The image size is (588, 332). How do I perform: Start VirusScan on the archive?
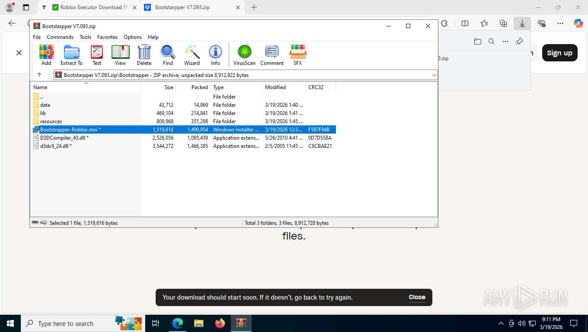point(244,55)
